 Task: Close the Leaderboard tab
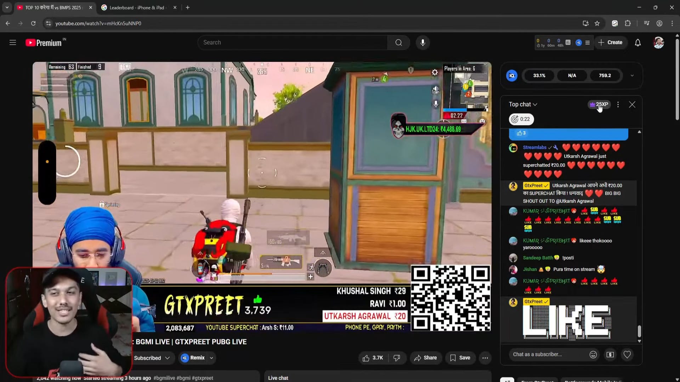[175, 7]
